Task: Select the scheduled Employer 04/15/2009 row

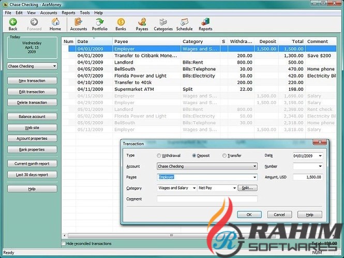Action: pyautogui.click(x=199, y=96)
